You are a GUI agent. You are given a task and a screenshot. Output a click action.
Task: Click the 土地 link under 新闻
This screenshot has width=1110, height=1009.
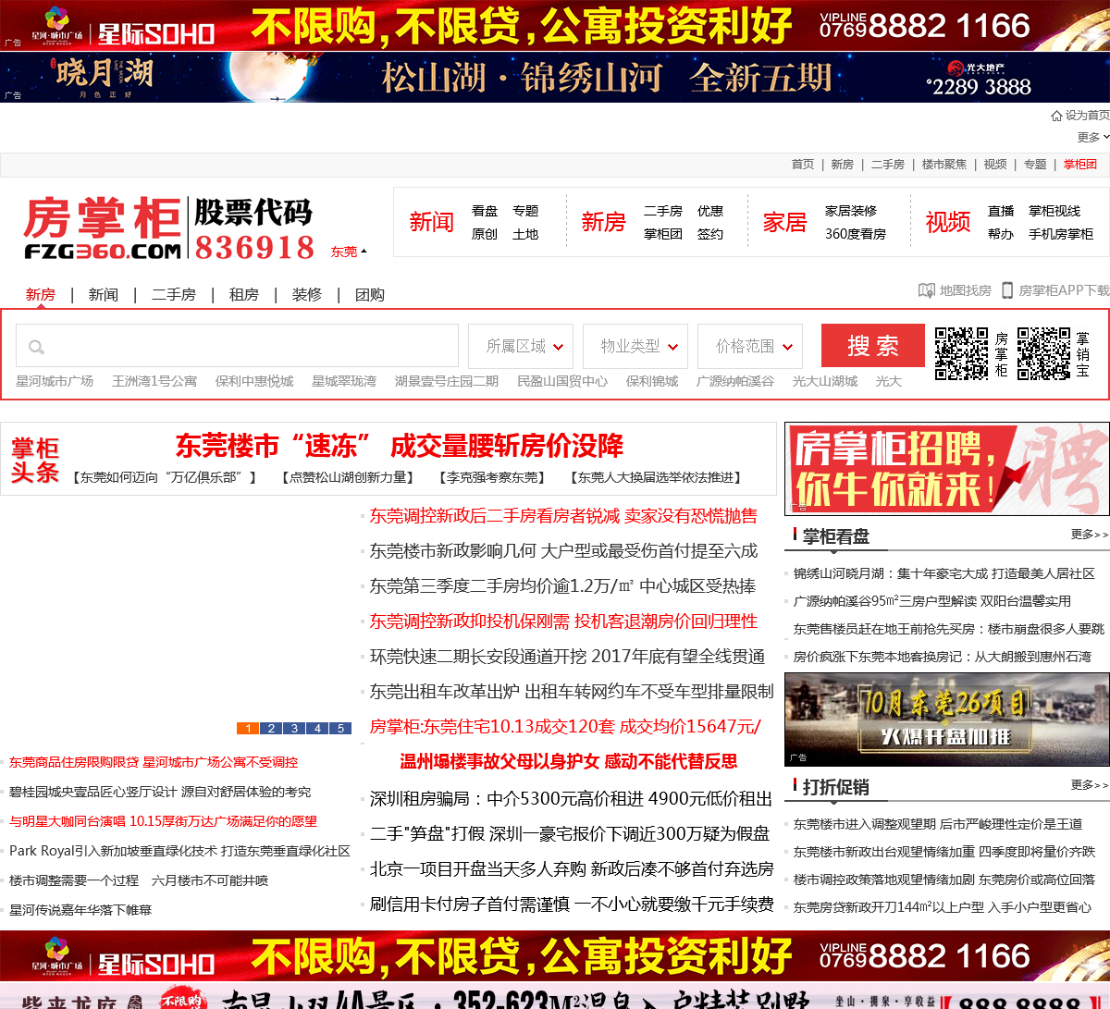pyautogui.click(x=525, y=234)
